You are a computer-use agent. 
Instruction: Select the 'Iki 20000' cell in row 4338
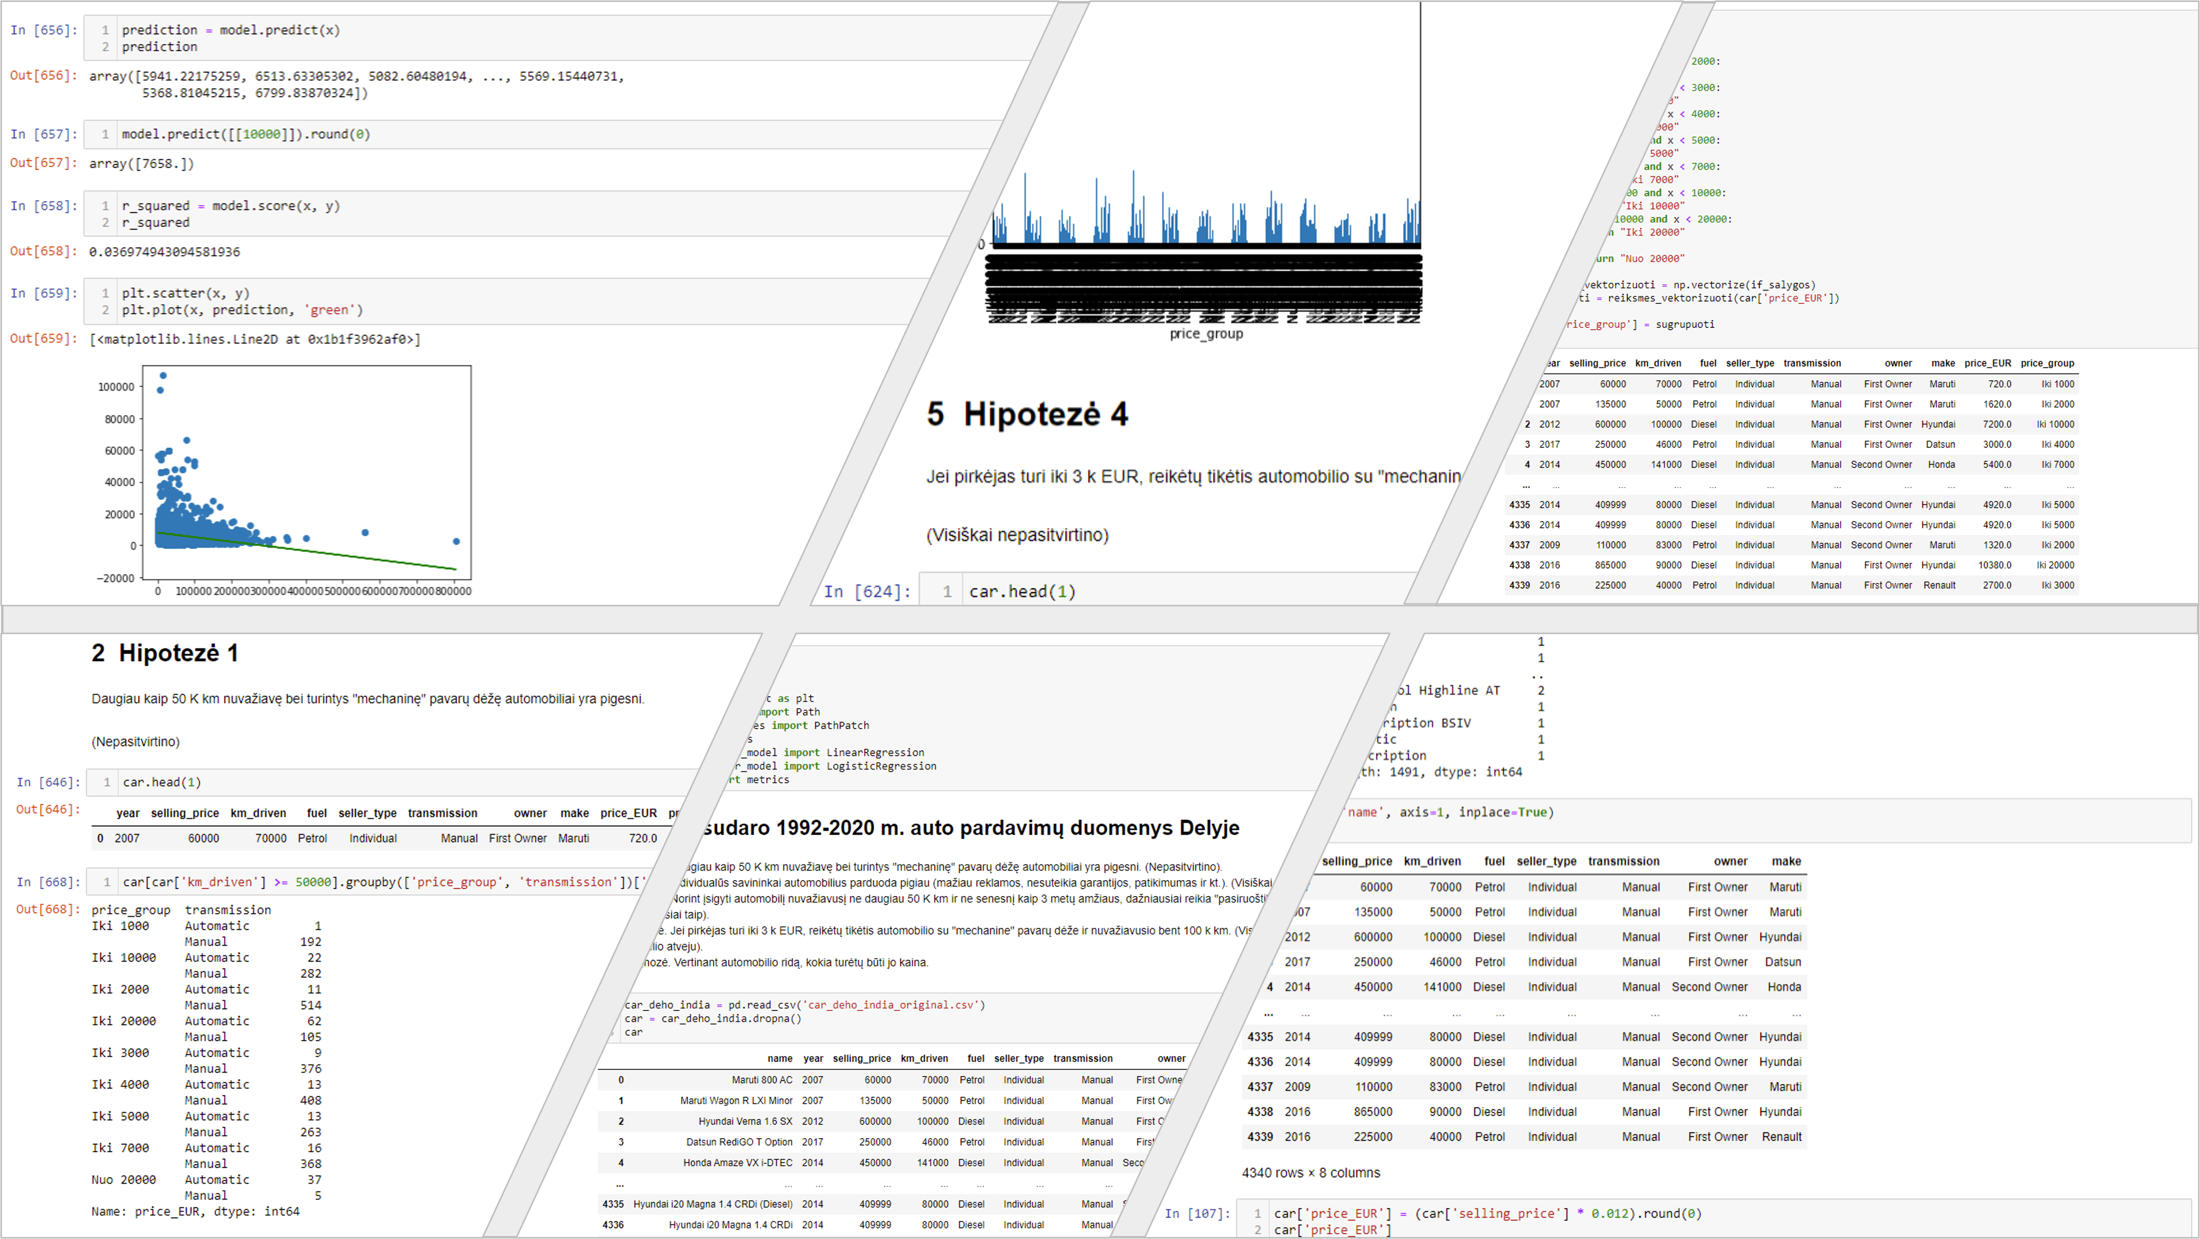2055,565
